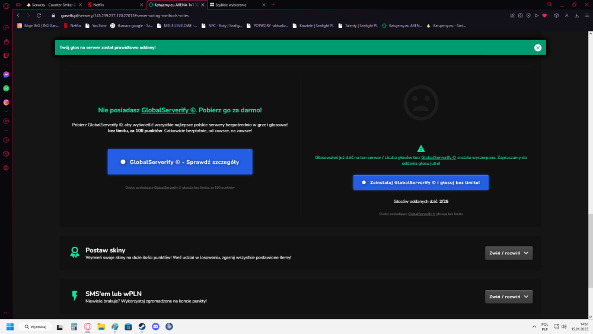The height and width of the screenshot is (334, 593).
Task: Open the YouTube bookmark
Action: 95,26
